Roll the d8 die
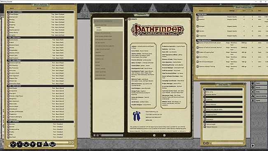Image resolution: width=268 pixels, height=151 pixels. 33,144
